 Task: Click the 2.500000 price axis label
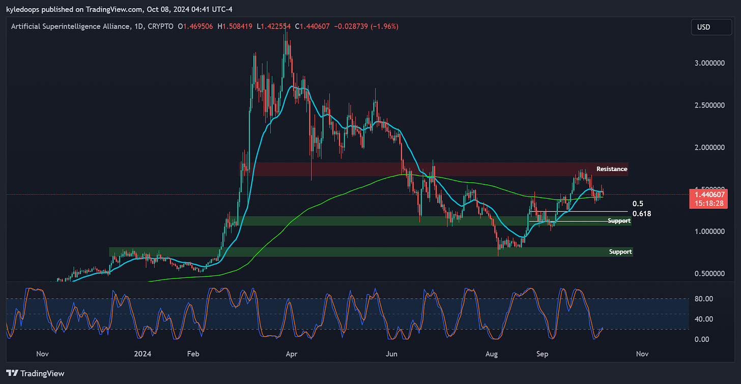pos(709,105)
